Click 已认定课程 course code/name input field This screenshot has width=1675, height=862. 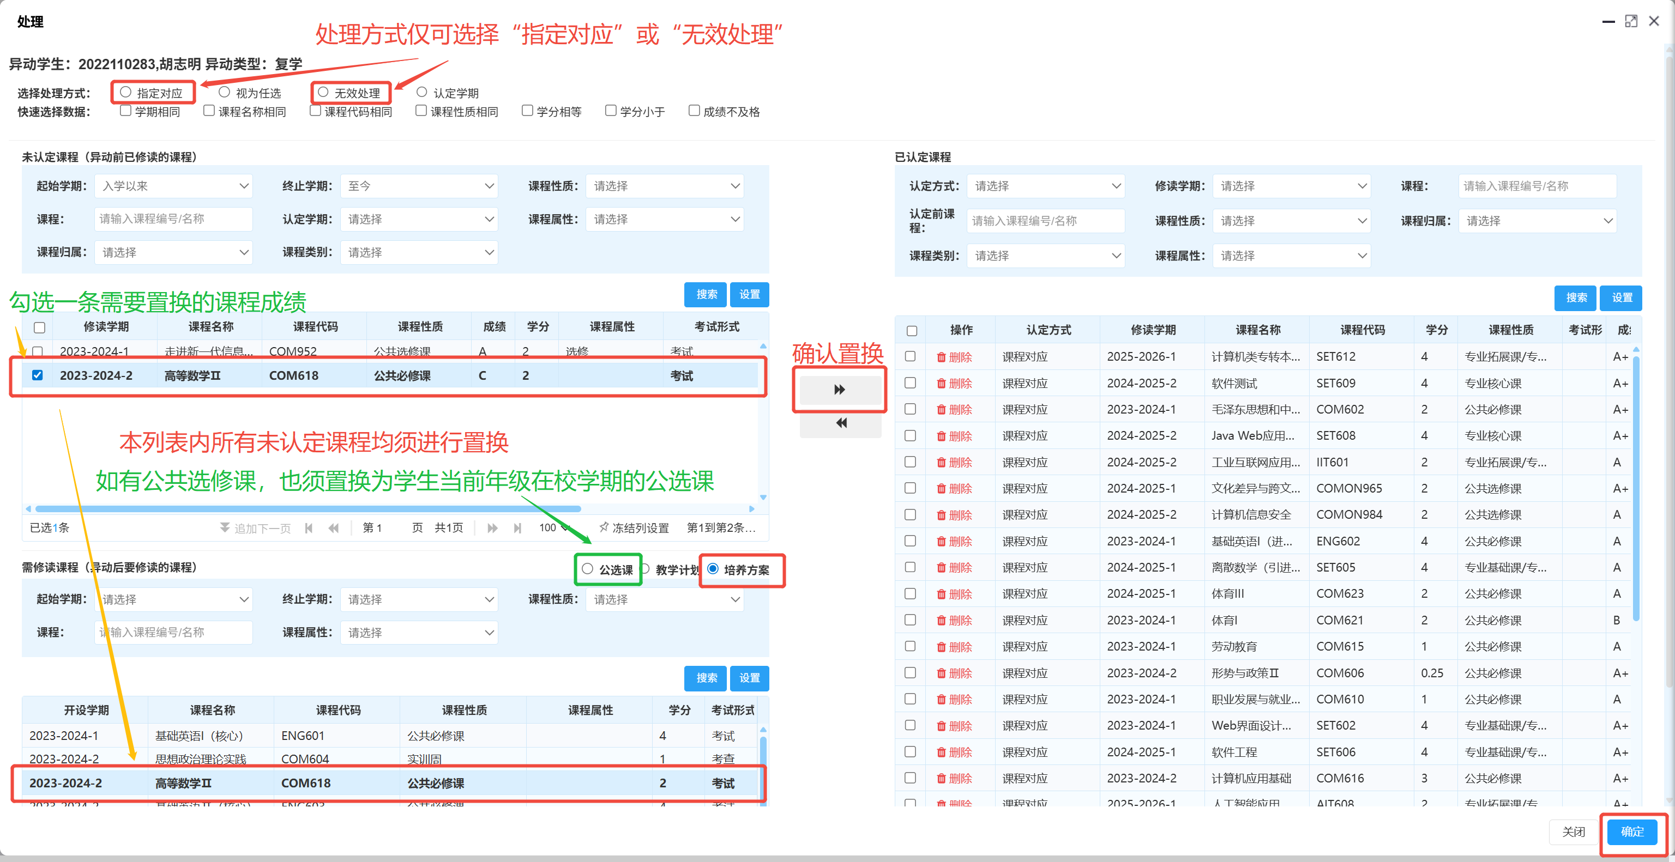(1537, 186)
